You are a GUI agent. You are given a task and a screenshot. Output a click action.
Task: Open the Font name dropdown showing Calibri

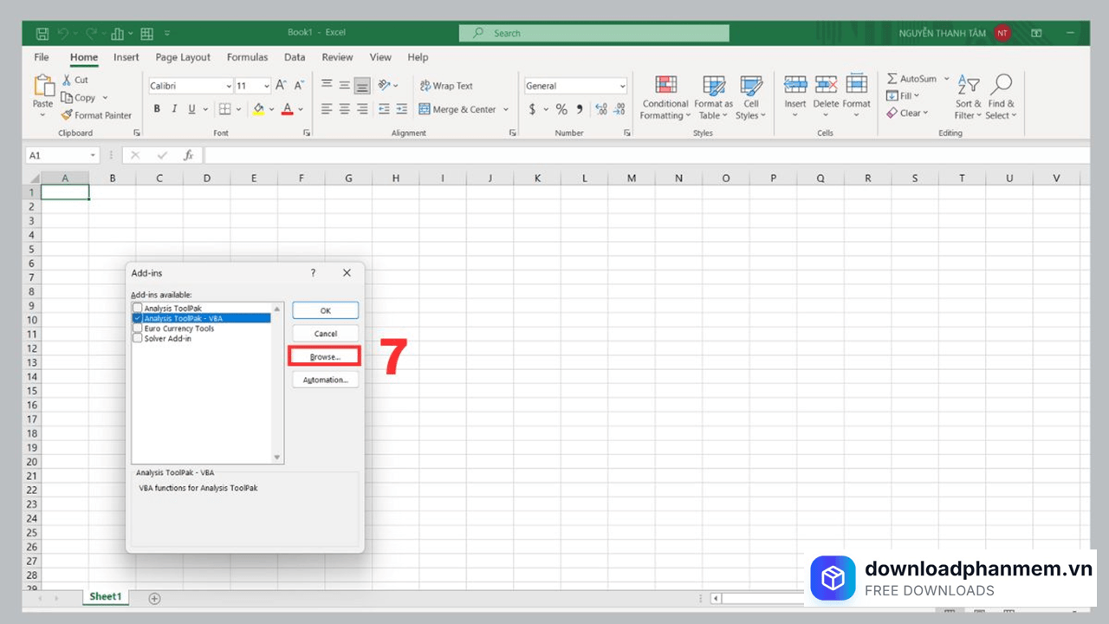(x=229, y=86)
